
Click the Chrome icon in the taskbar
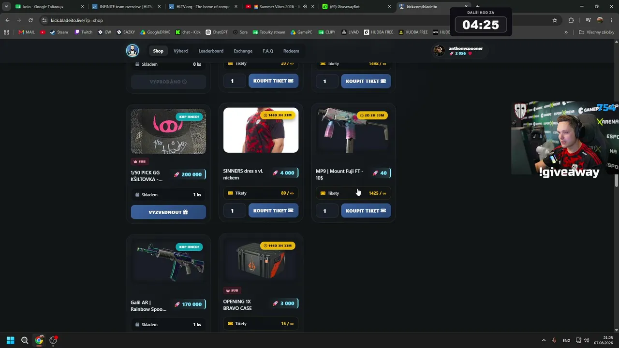tap(39, 340)
